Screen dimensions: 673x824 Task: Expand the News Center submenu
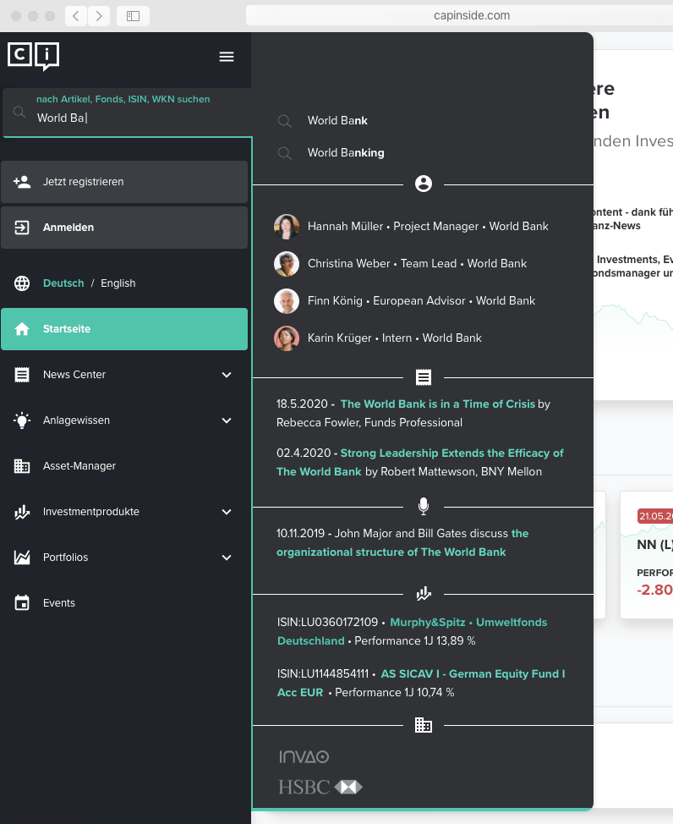(x=227, y=375)
